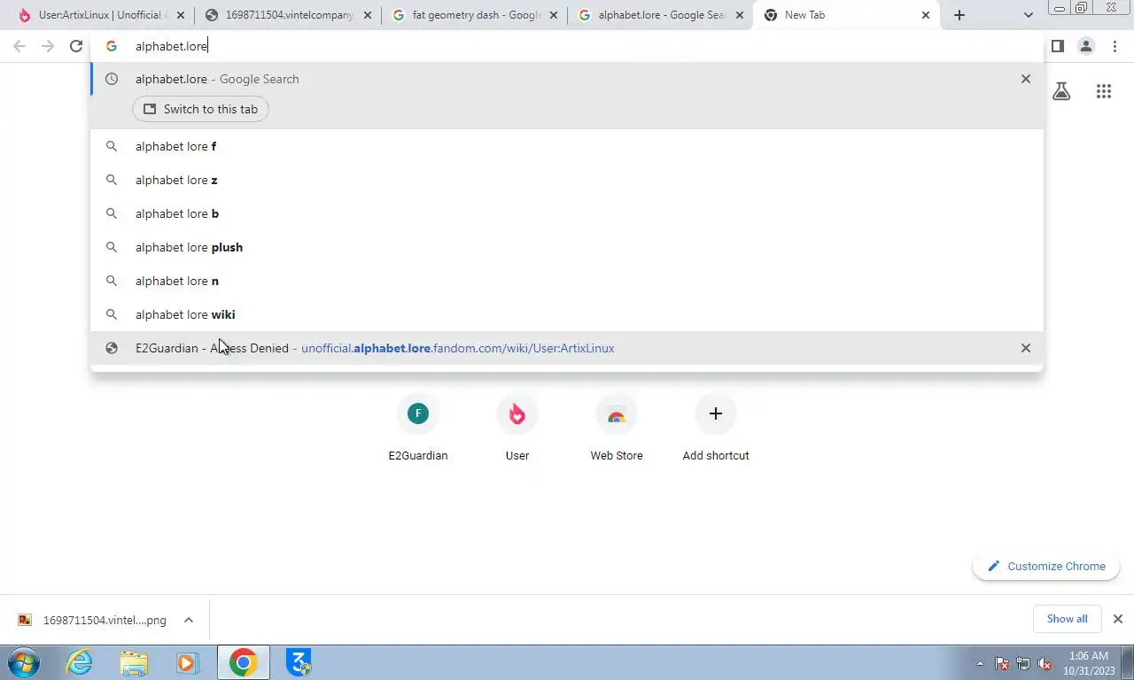The height and width of the screenshot is (680, 1134).
Task: Open Windows Media Player from the taskbar
Action: (x=187, y=662)
